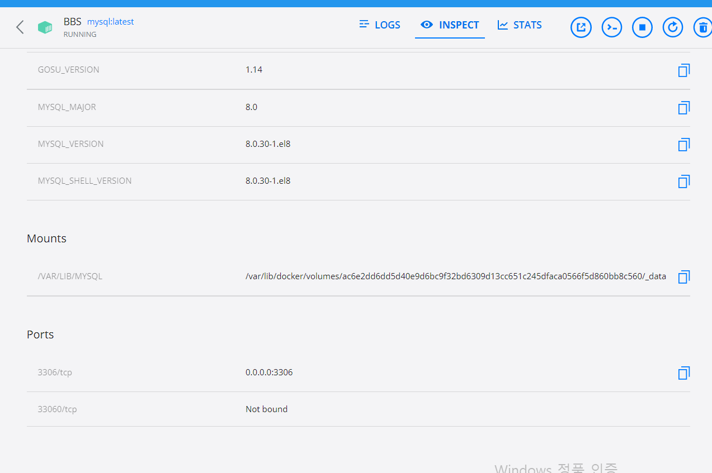Screen dimensions: 712x473
Task: Click the mysql:latest image link
Action: tap(111, 22)
